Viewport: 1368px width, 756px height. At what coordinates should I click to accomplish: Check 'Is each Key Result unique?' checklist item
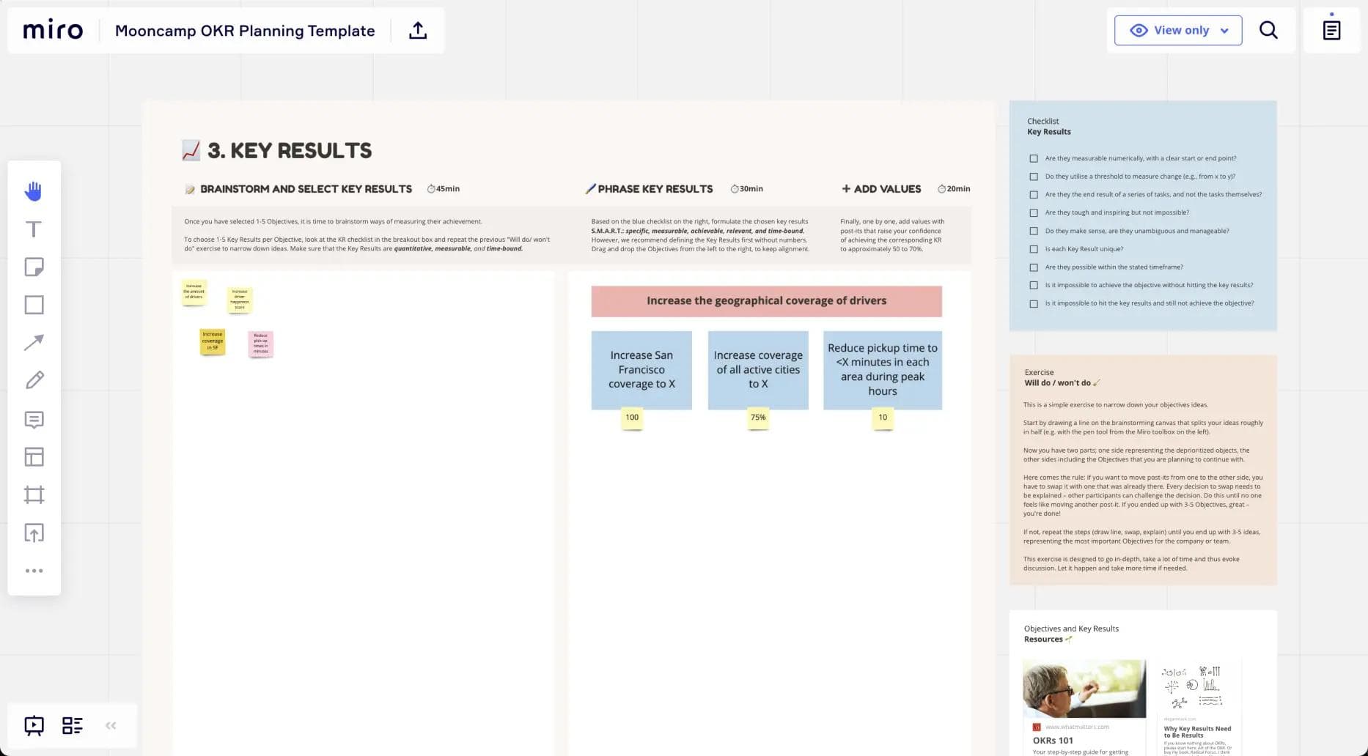tap(1034, 248)
